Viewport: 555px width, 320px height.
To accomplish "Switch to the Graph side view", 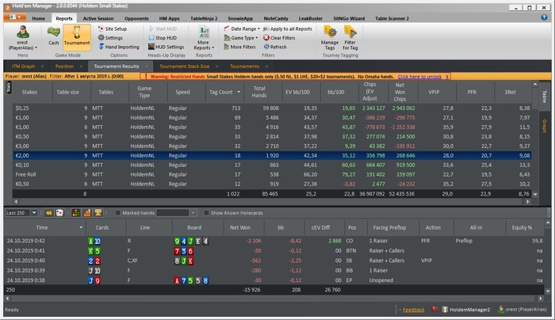I will (545, 126).
